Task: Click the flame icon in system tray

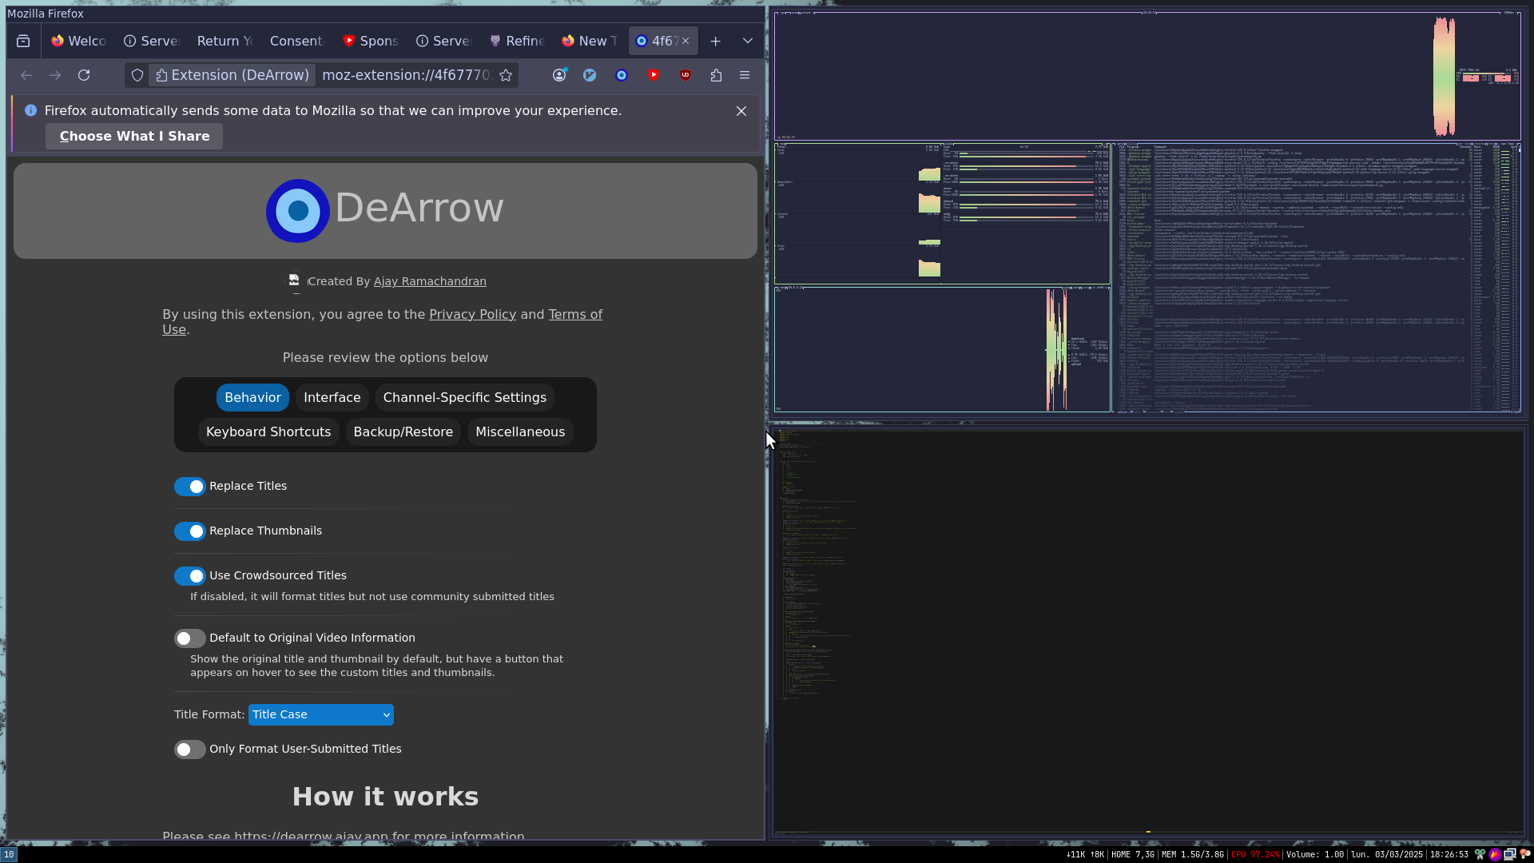Action: (1495, 854)
